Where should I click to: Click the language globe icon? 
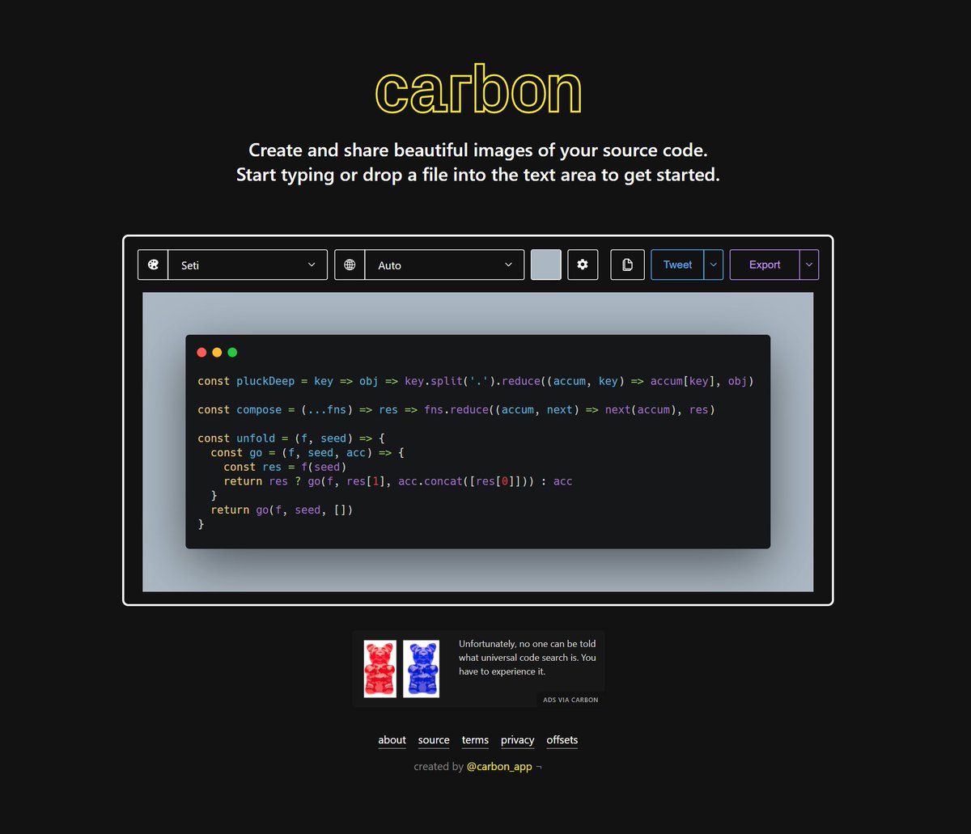click(350, 265)
